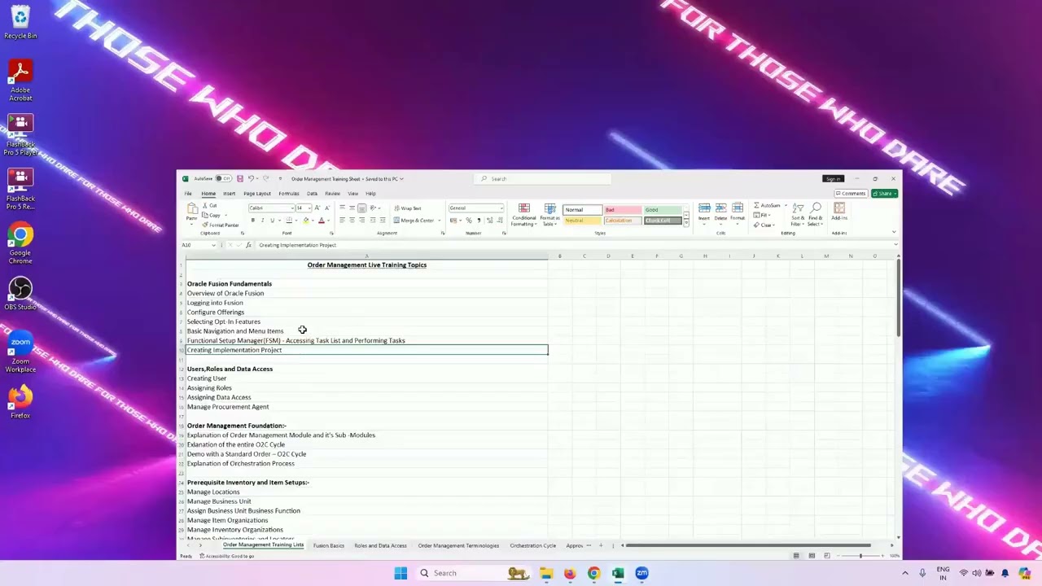Open the General number format dropdown
1042x586 pixels.
click(501, 208)
